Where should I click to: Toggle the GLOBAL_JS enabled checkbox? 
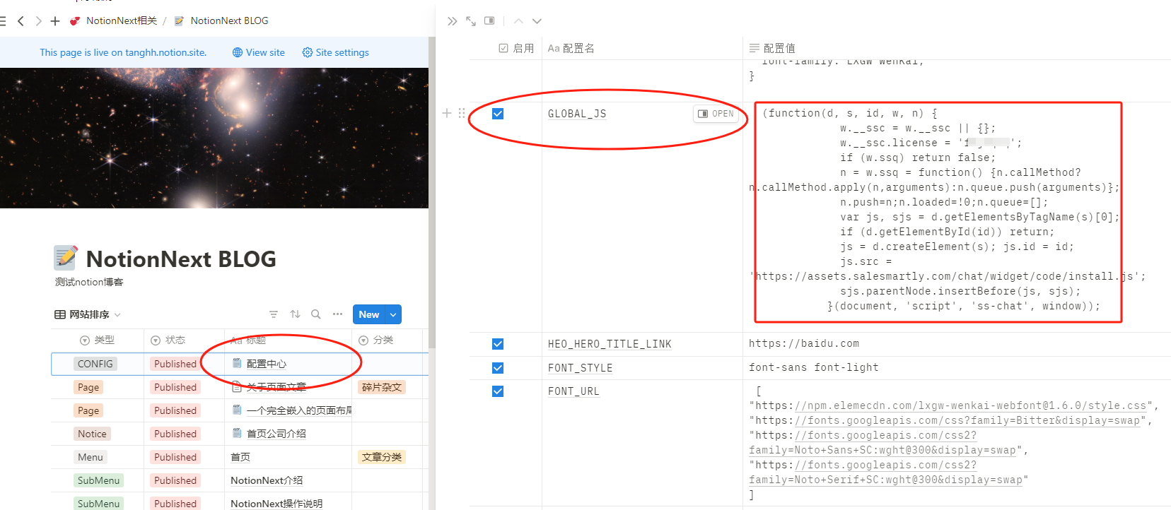[x=498, y=114]
